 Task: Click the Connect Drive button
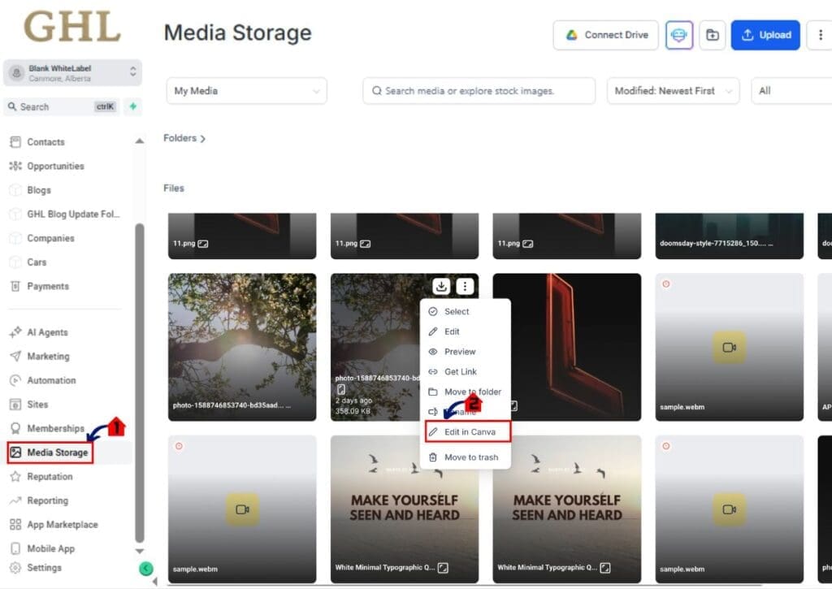pyautogui.click(x=605, y=35)
